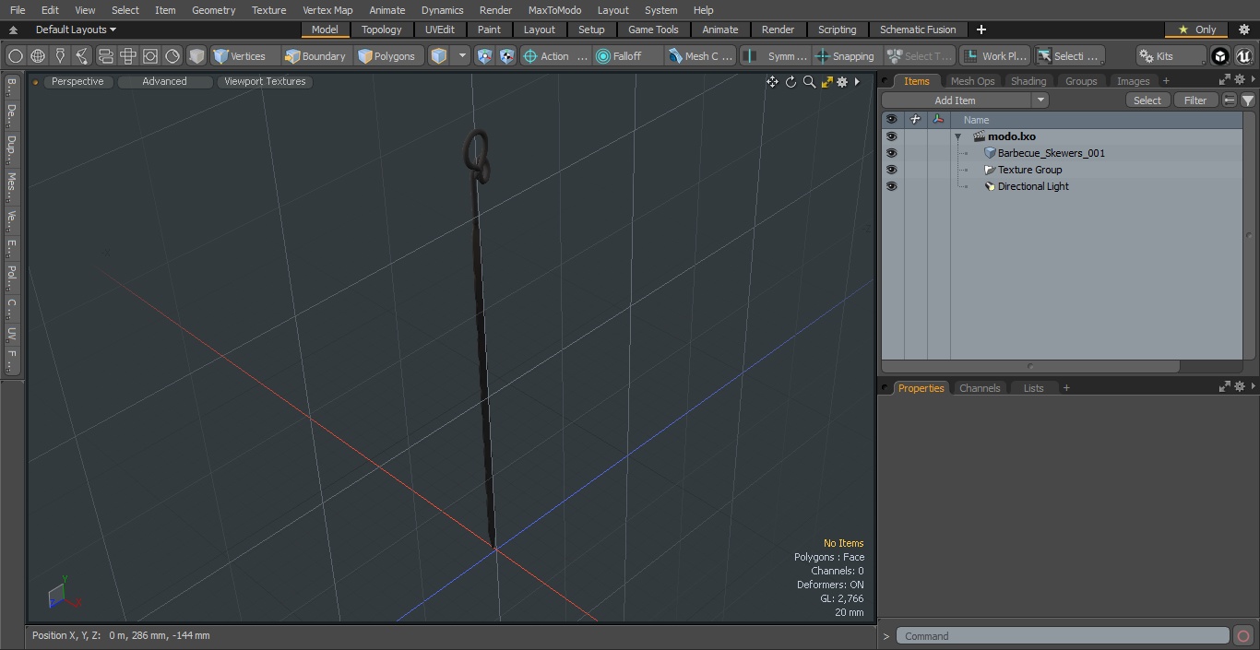Open the Selection sets toolbar button

(x=1068, y=56)
